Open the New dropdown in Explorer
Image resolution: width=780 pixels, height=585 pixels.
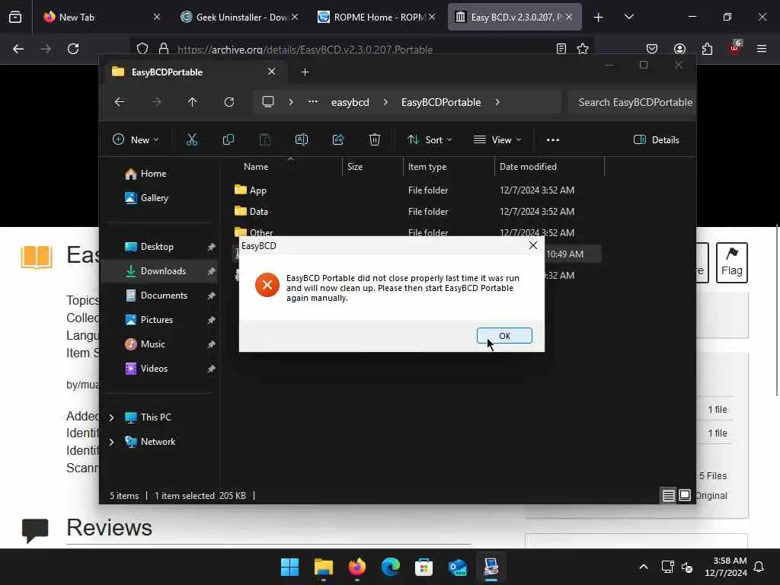pos(136,140)
